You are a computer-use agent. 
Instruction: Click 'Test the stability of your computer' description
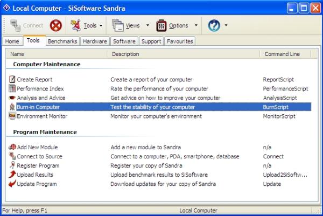153,107
